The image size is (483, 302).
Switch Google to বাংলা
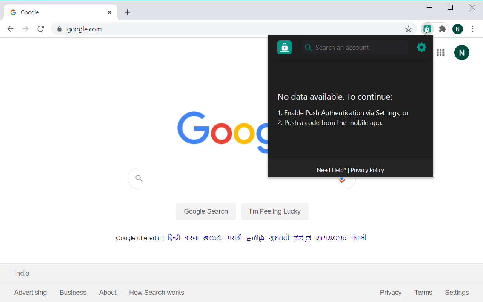192,238
